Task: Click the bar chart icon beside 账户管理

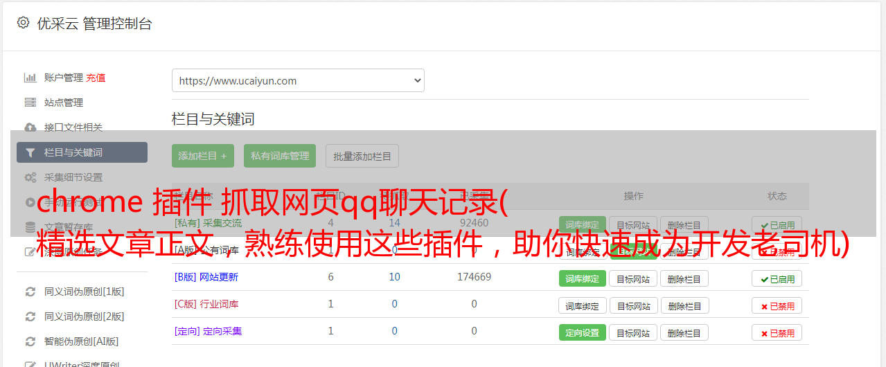Action: (30, 78)
